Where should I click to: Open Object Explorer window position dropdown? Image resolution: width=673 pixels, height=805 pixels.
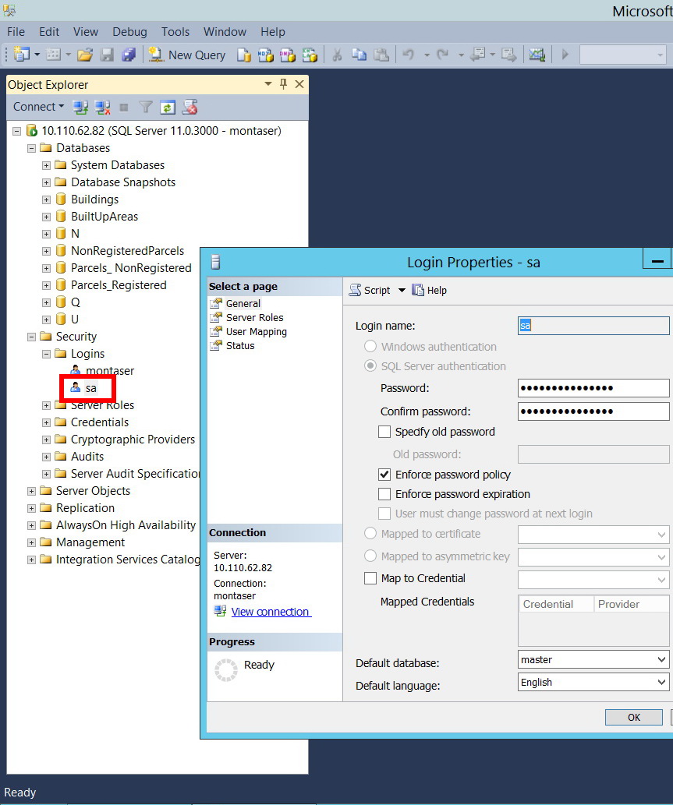(268, 83)
